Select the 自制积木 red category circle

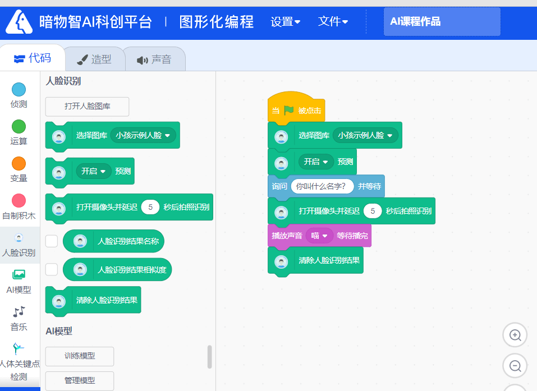pyautogui.click(x=19, y=200)
